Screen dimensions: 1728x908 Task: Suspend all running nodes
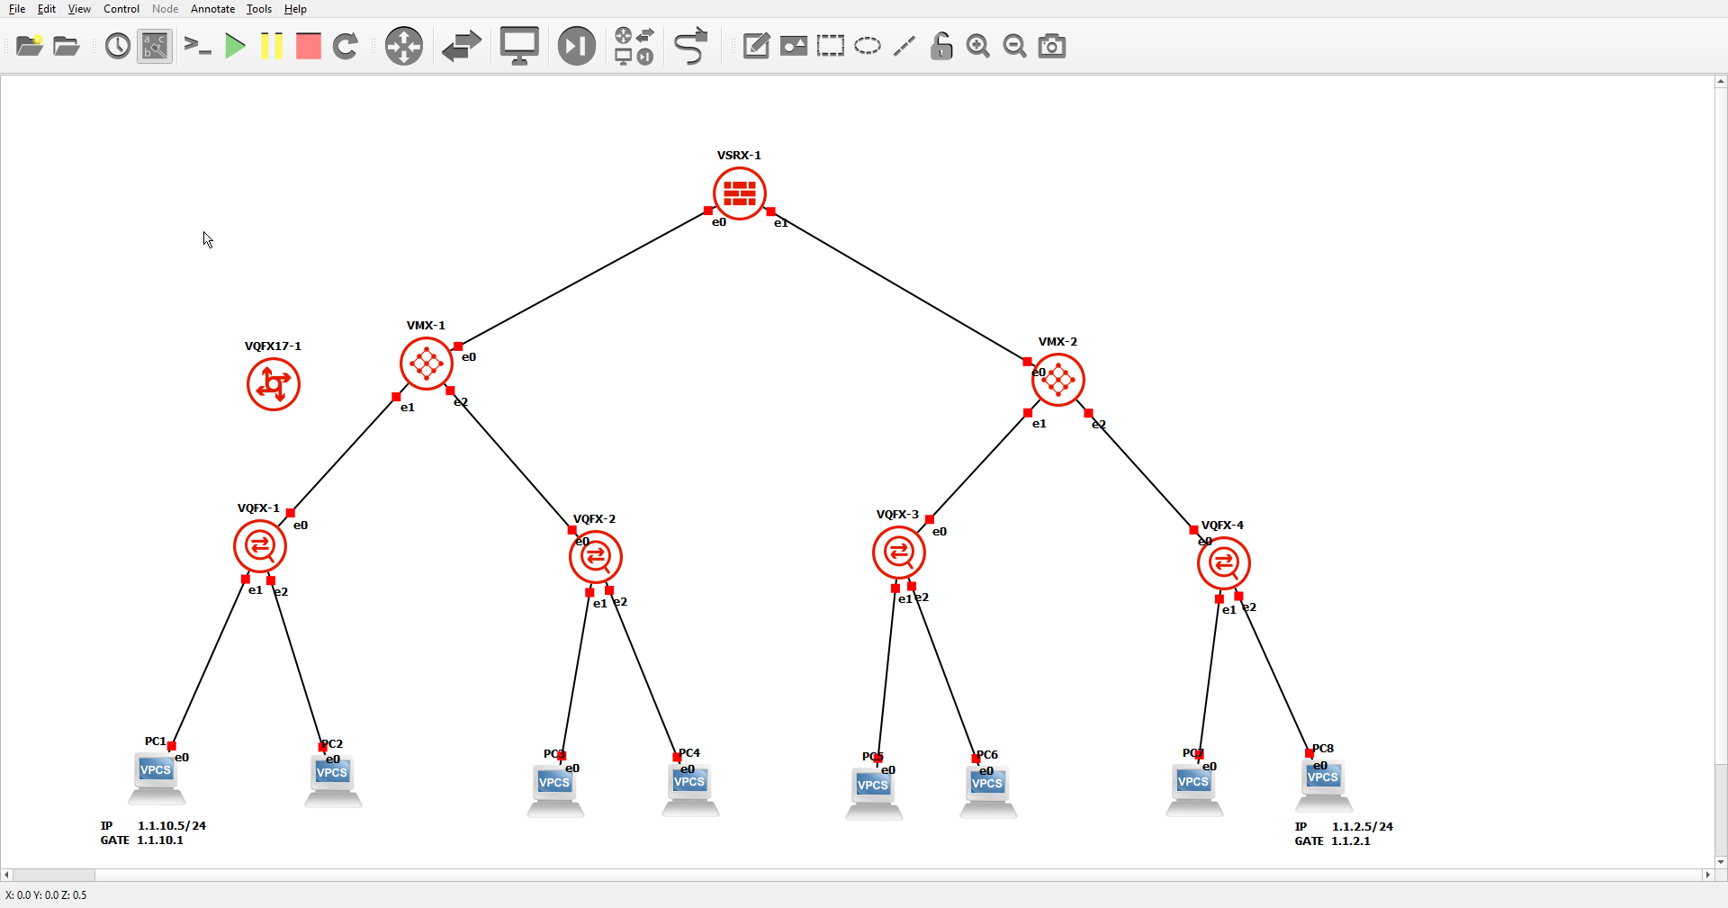point(271,46)
